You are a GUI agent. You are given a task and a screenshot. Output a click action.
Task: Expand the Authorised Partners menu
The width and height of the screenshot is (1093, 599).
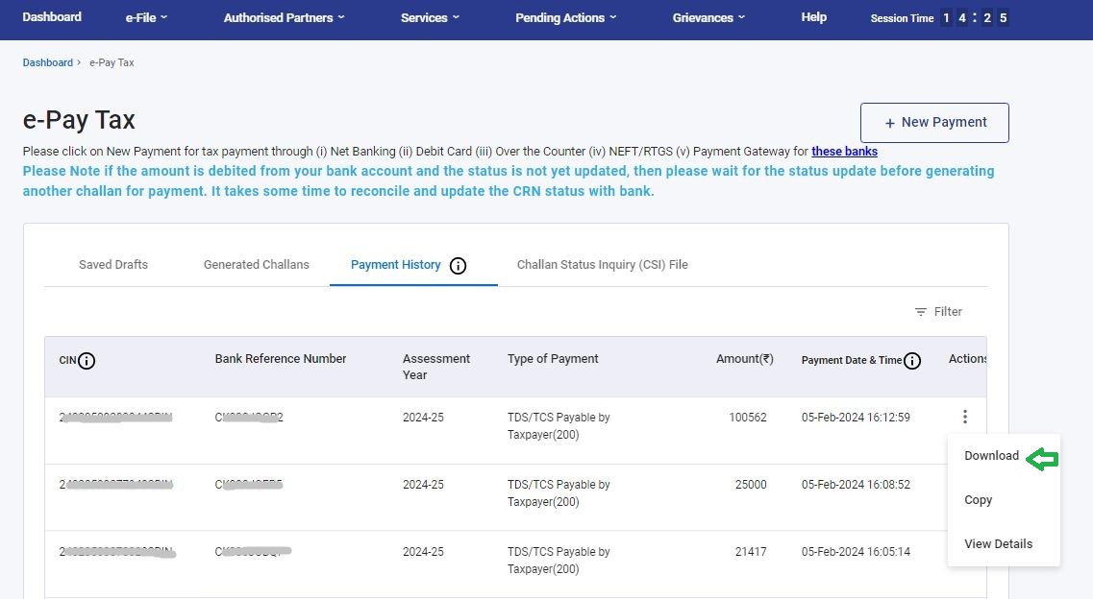point(284,17)
